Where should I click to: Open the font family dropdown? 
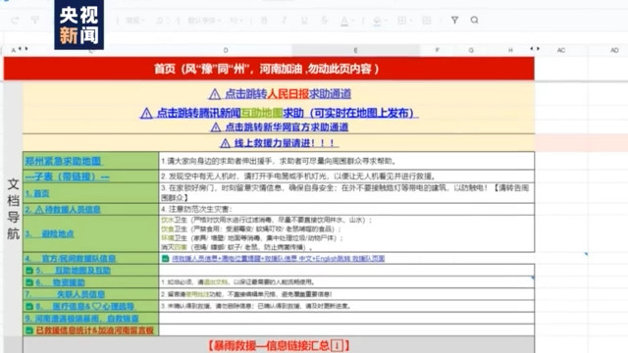tap(204, 20)
